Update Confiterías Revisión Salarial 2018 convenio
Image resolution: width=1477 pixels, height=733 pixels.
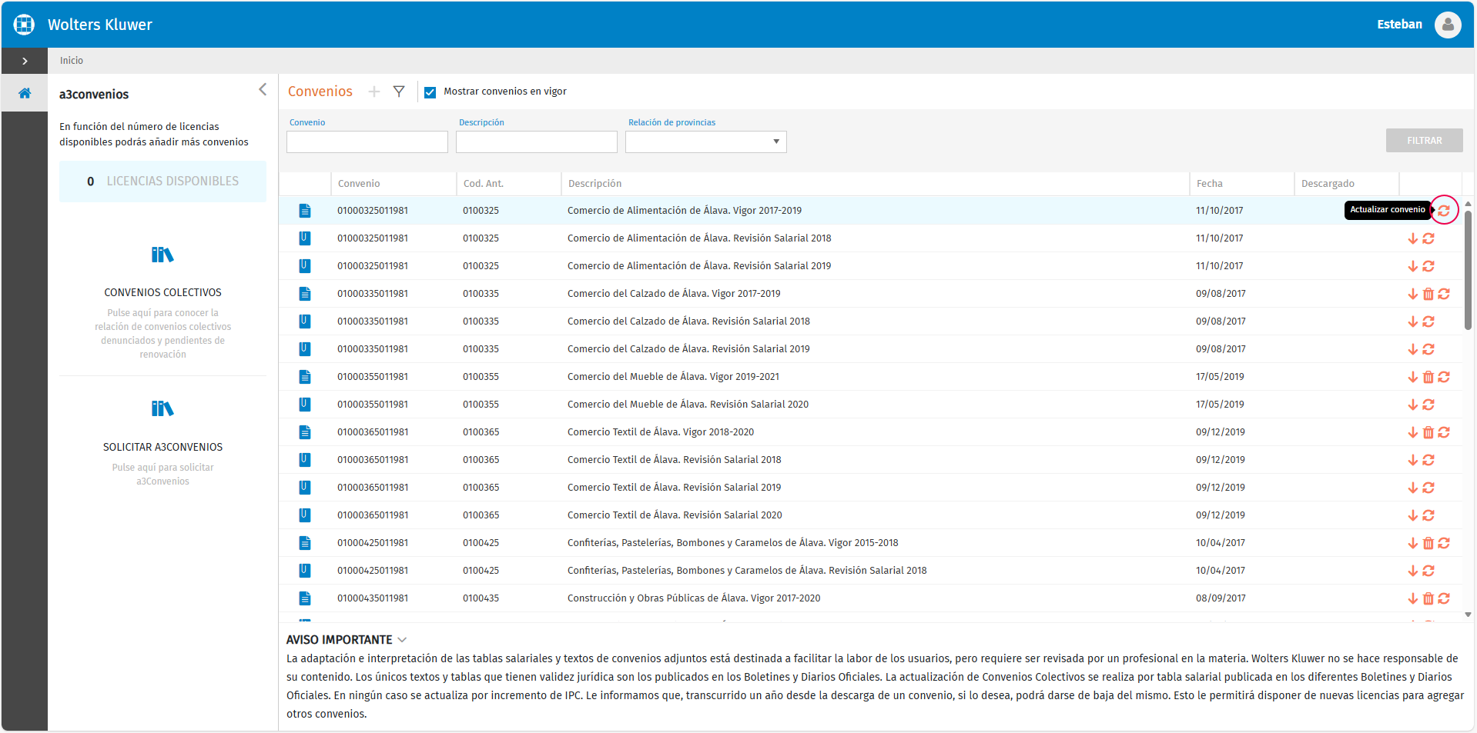tap(1428, 571)
